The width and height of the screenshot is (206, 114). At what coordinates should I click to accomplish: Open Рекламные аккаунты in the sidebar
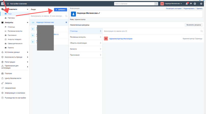point(14,31)
